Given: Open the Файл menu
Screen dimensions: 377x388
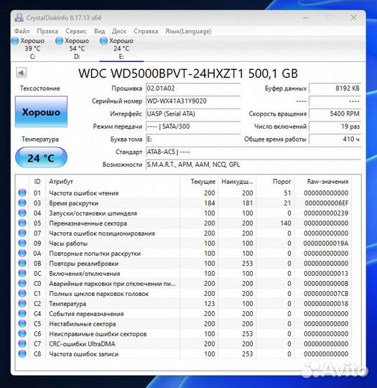Looking at the screenshot, I should pyautogui.click(x=22, y=31).
